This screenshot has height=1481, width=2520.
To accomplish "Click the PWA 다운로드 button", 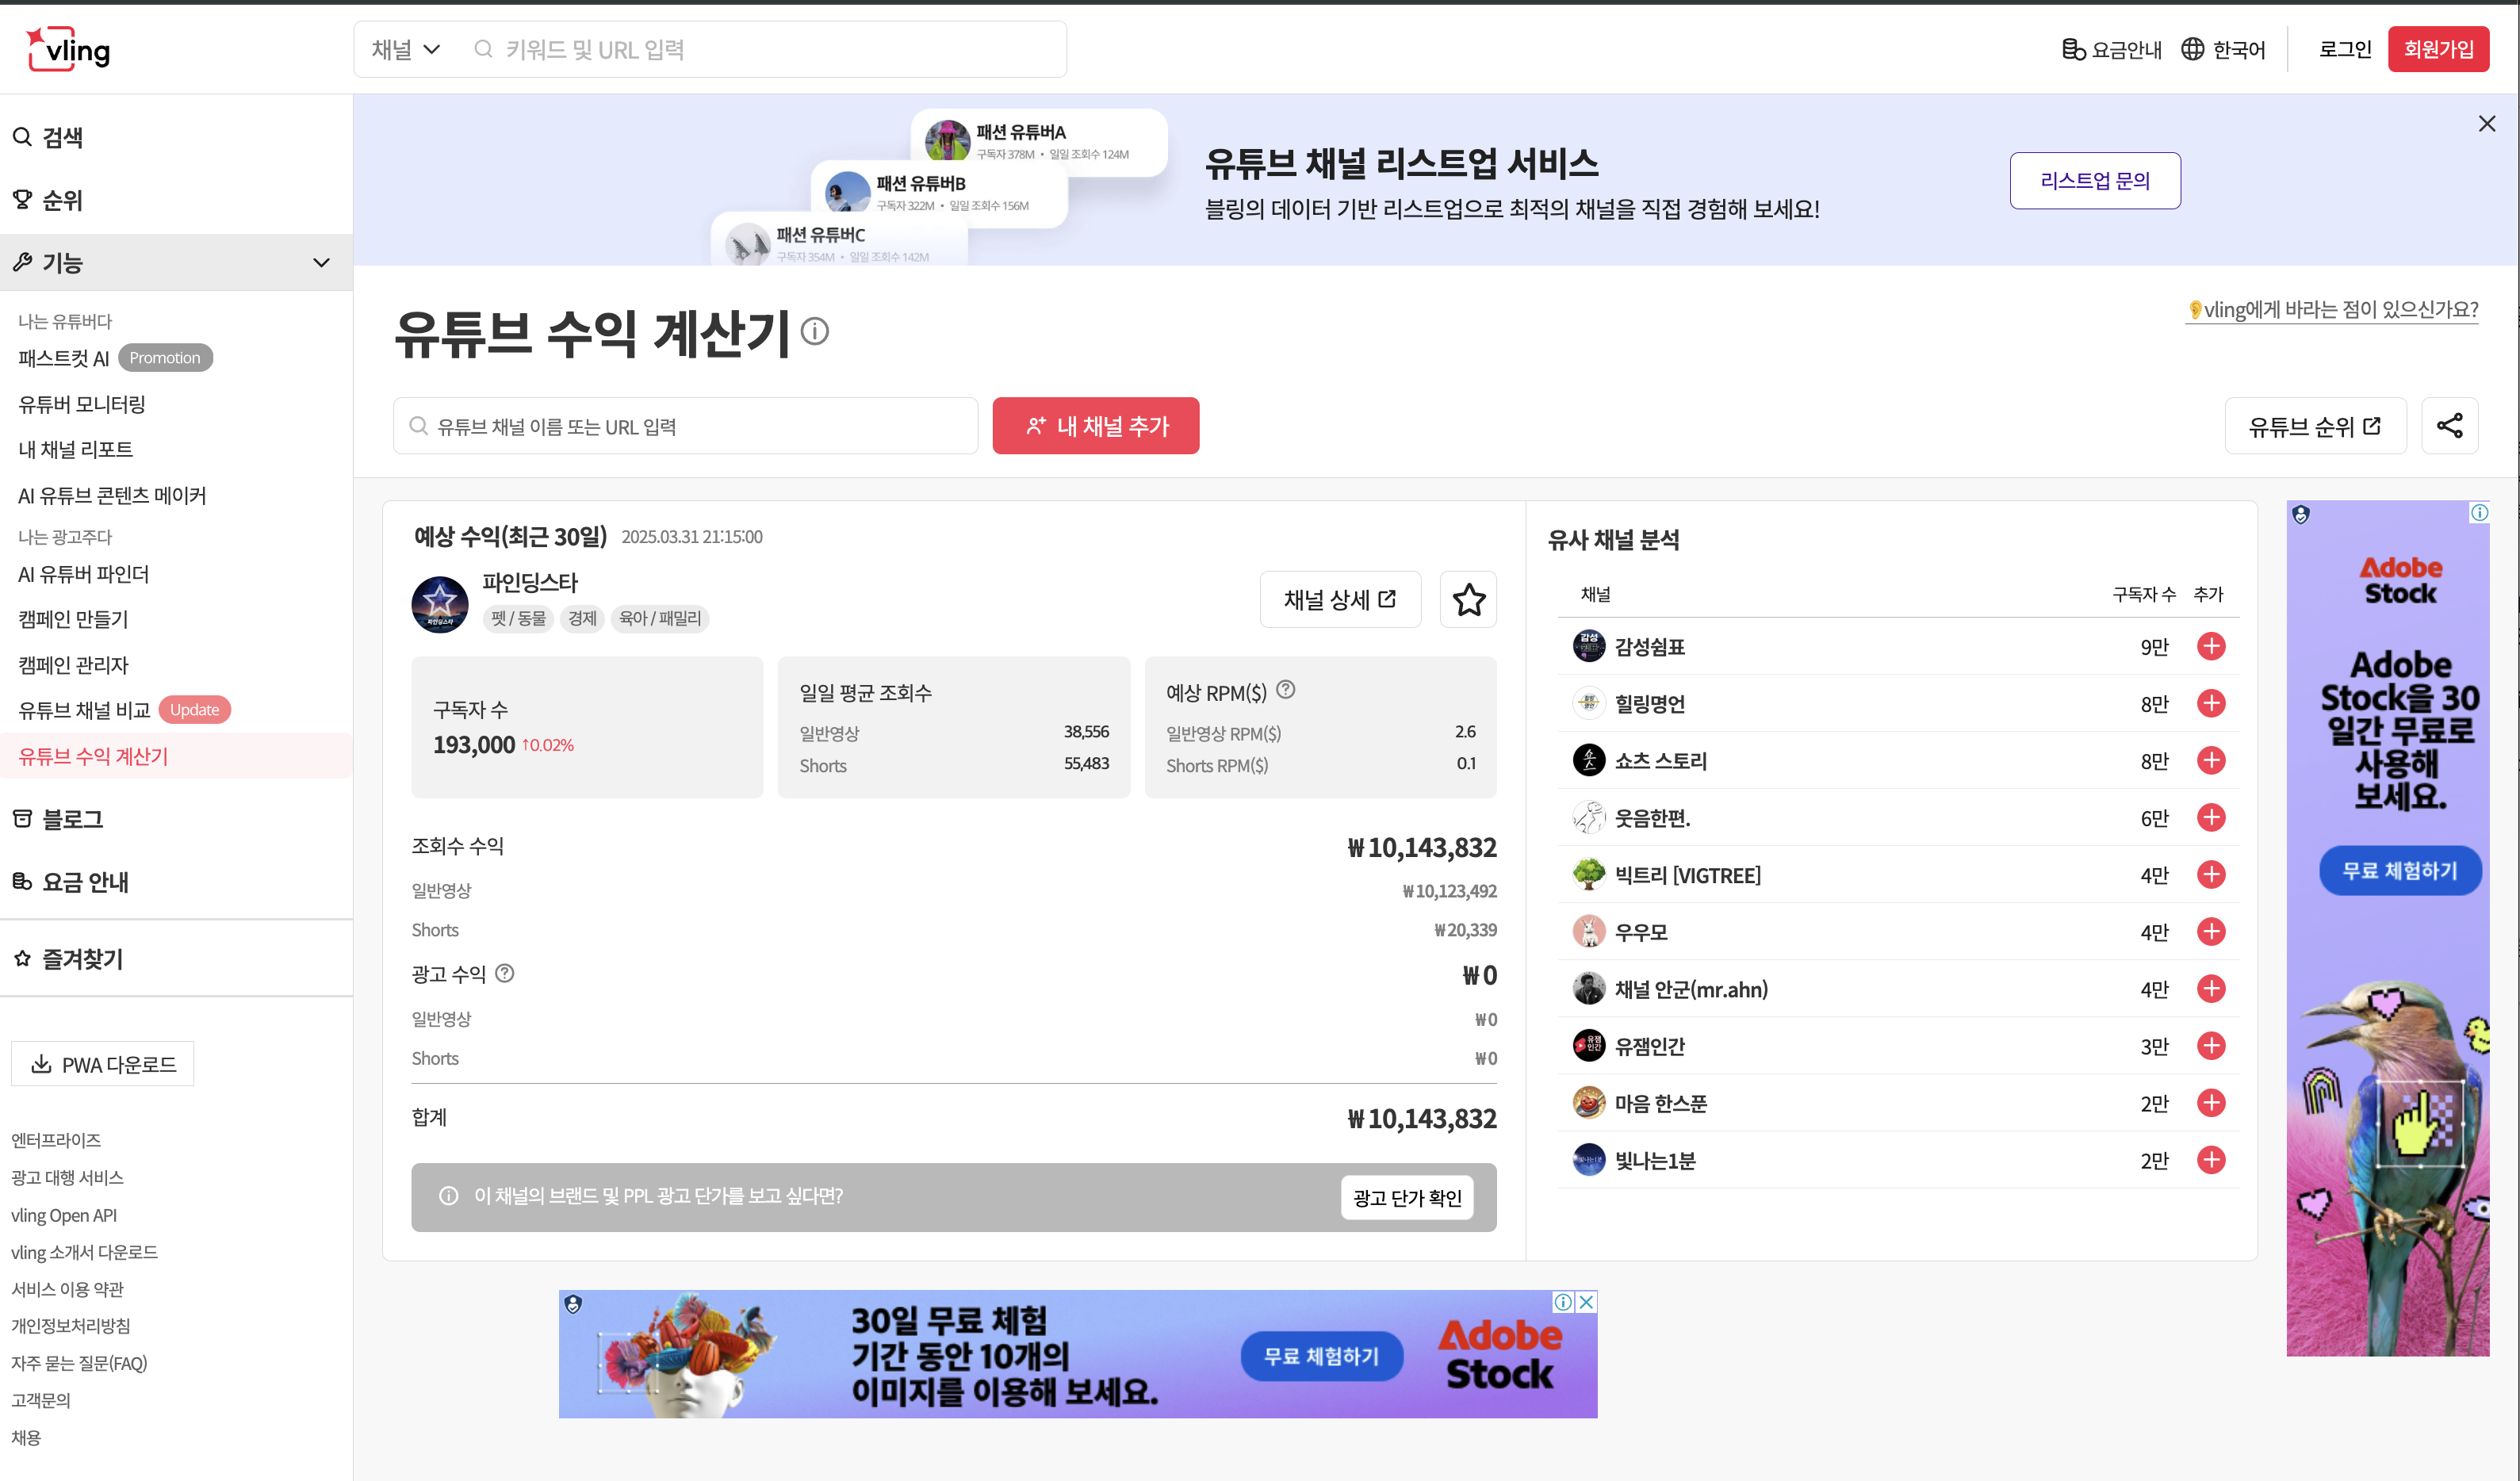I will [x=103, y=1064].
